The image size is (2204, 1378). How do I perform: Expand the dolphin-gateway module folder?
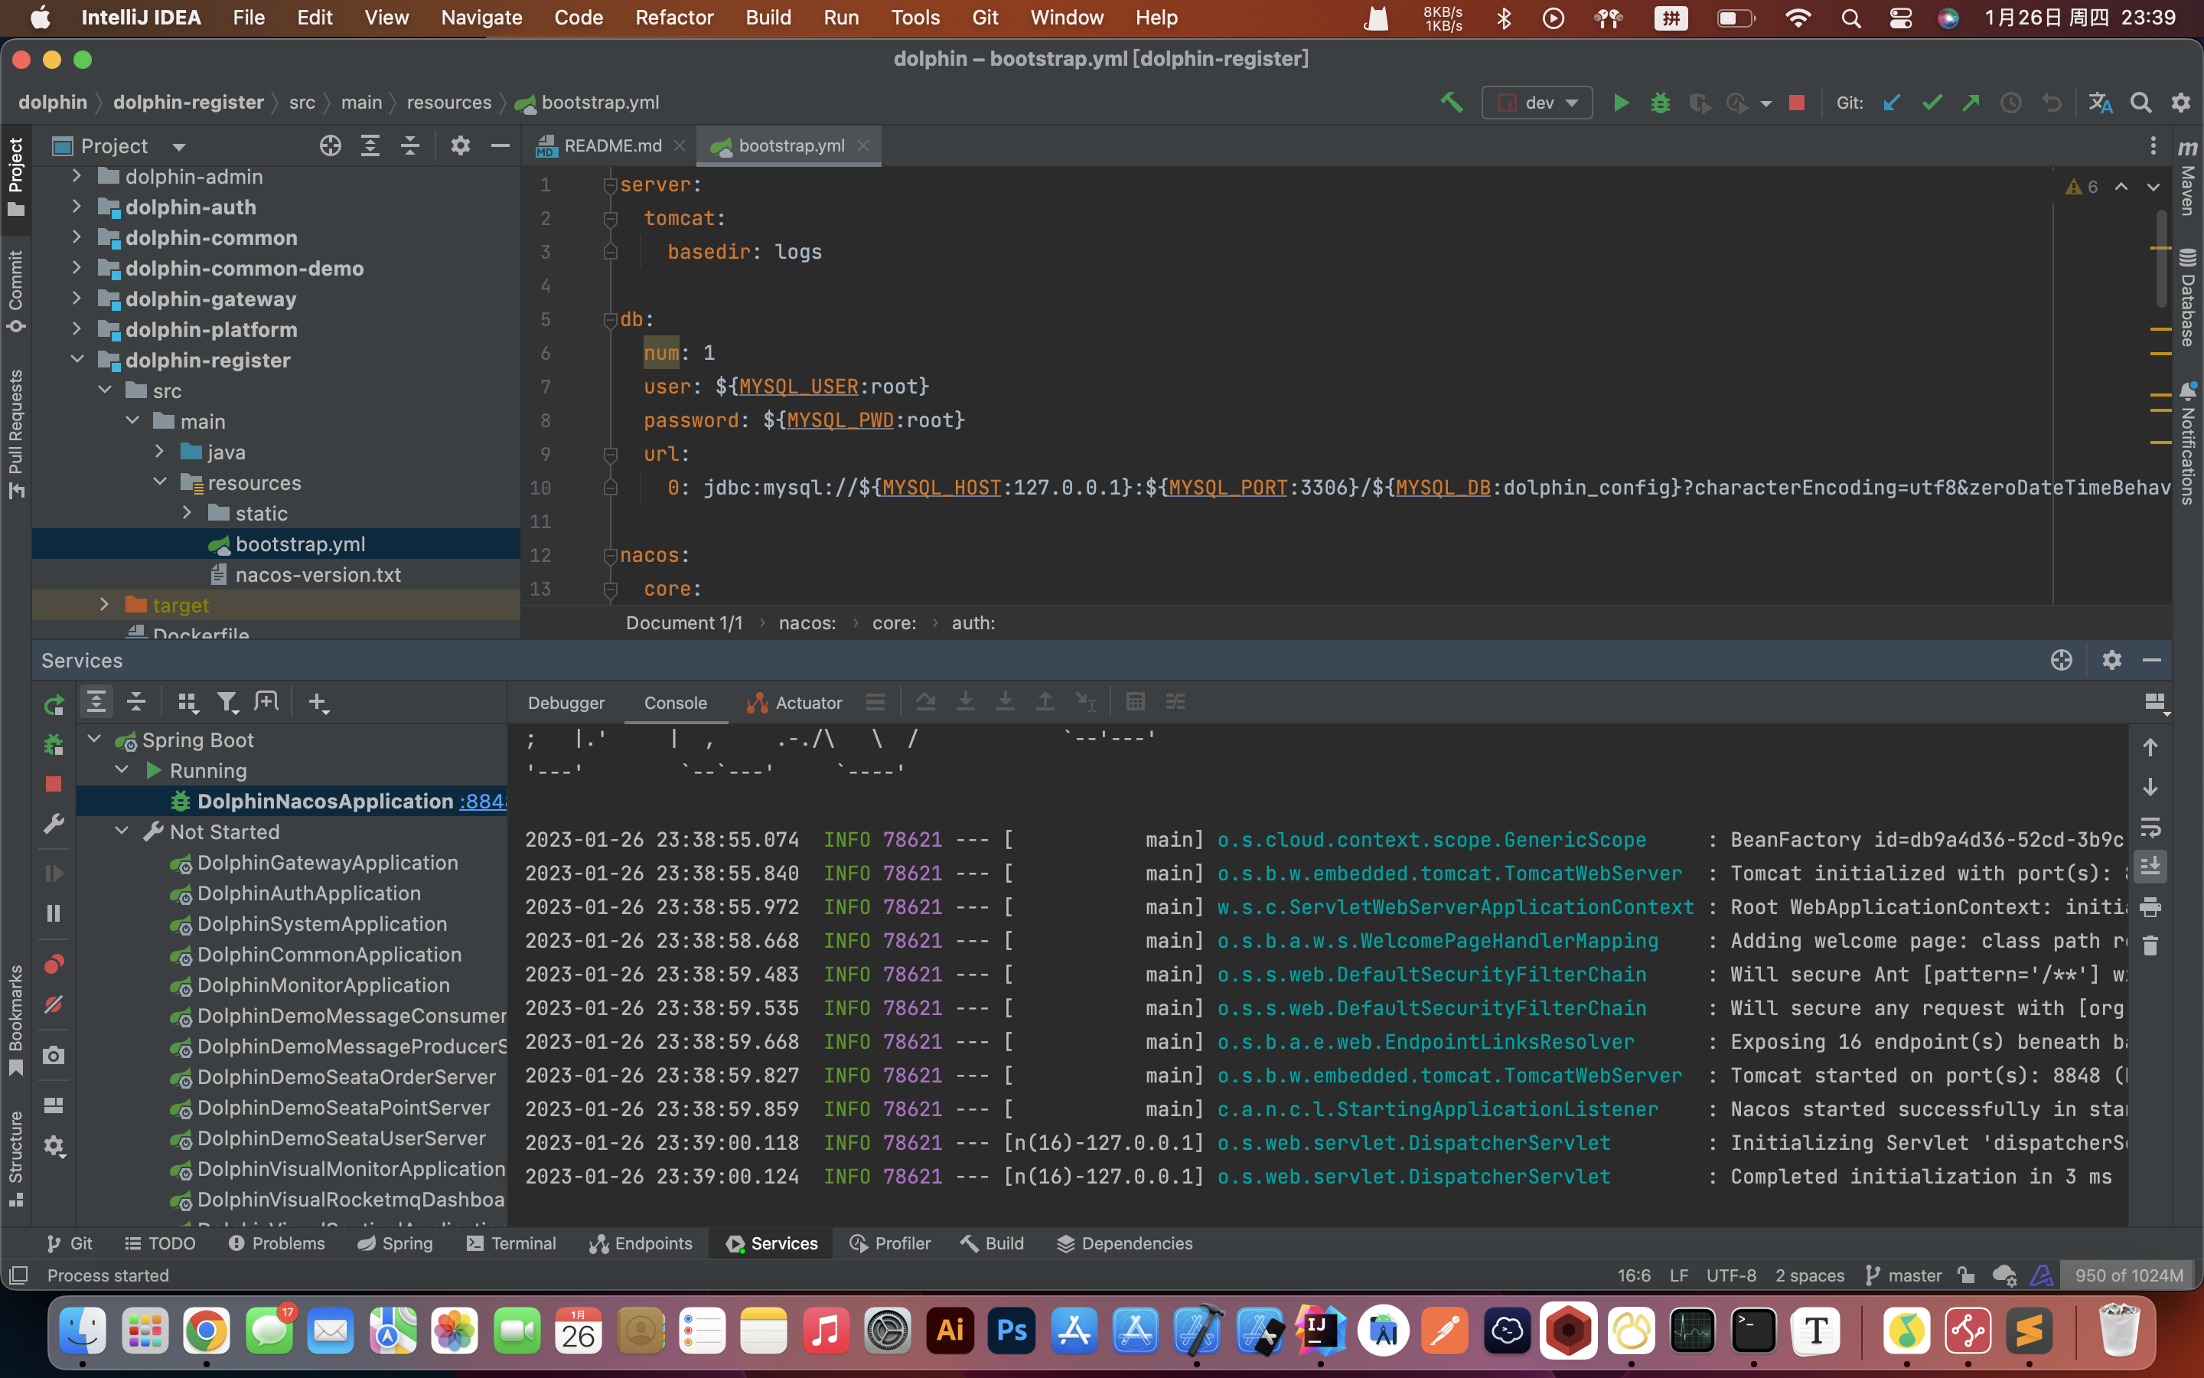coord(77,299)
